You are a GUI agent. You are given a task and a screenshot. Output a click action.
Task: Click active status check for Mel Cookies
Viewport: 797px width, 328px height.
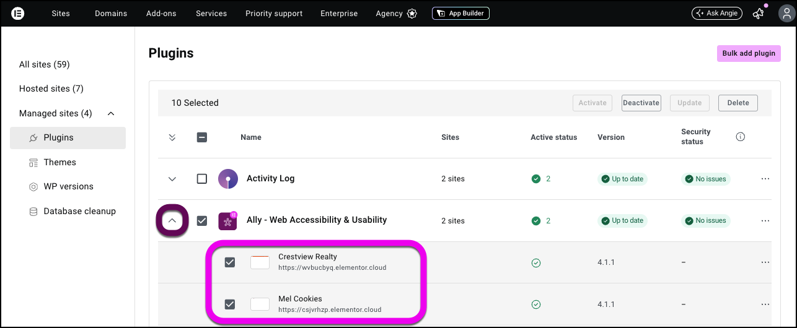click(536, 304)
